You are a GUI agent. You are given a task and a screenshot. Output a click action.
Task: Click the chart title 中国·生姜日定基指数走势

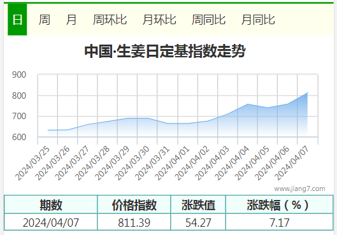165,51
